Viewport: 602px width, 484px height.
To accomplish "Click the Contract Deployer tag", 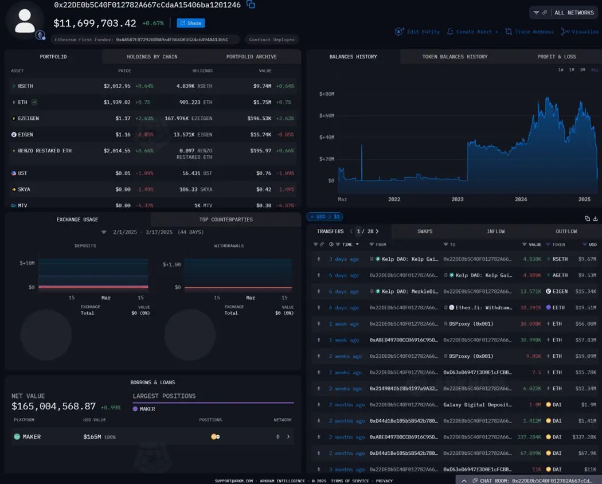I will [271, 40].
